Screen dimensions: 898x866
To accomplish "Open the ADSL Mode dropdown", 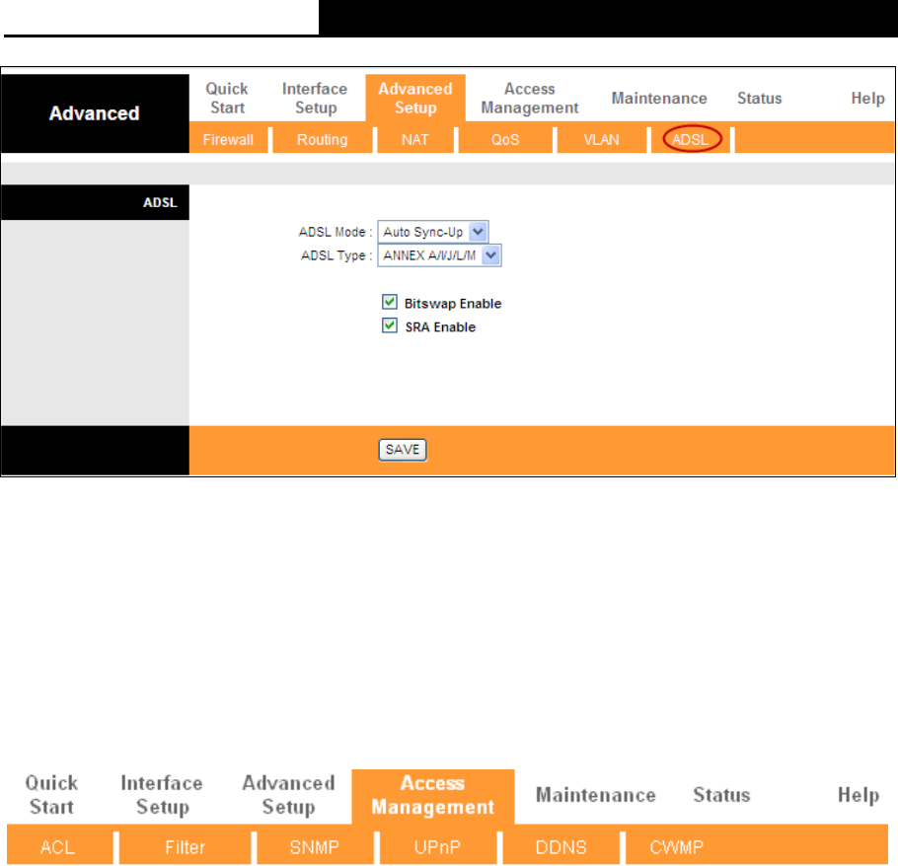I will 432,231.
